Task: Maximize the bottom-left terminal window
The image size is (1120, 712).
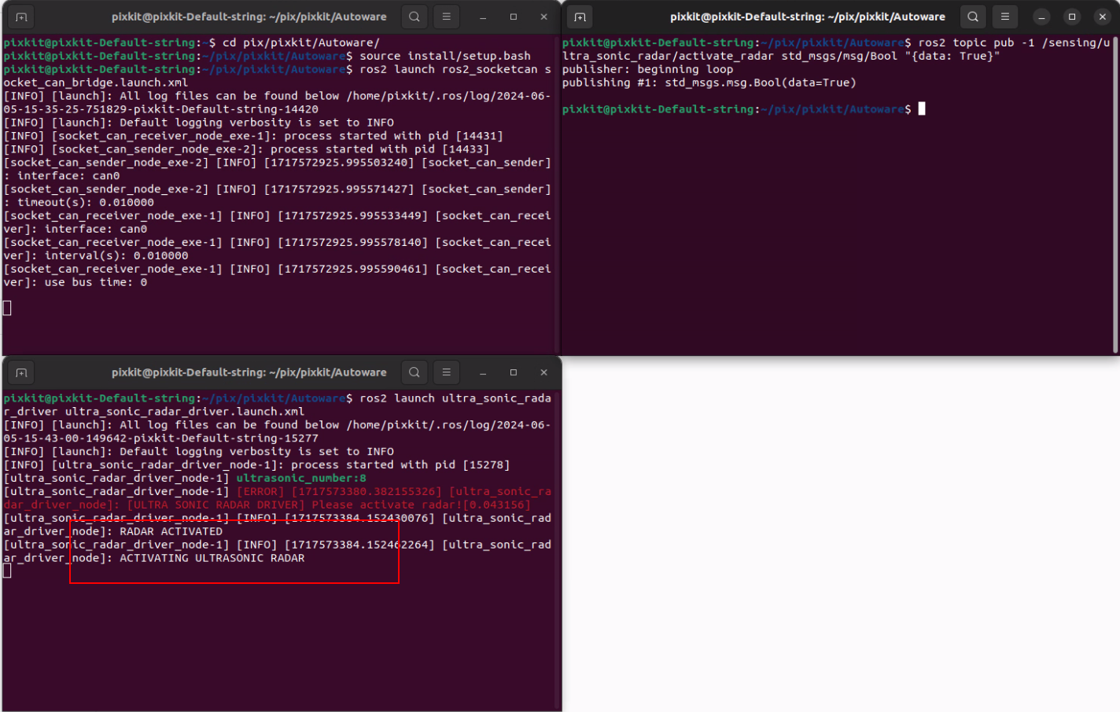Action: pos(514,373)
